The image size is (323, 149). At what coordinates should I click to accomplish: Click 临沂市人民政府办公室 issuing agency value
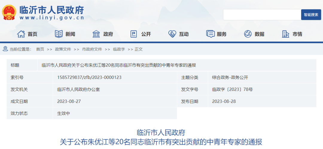(78, 89)
